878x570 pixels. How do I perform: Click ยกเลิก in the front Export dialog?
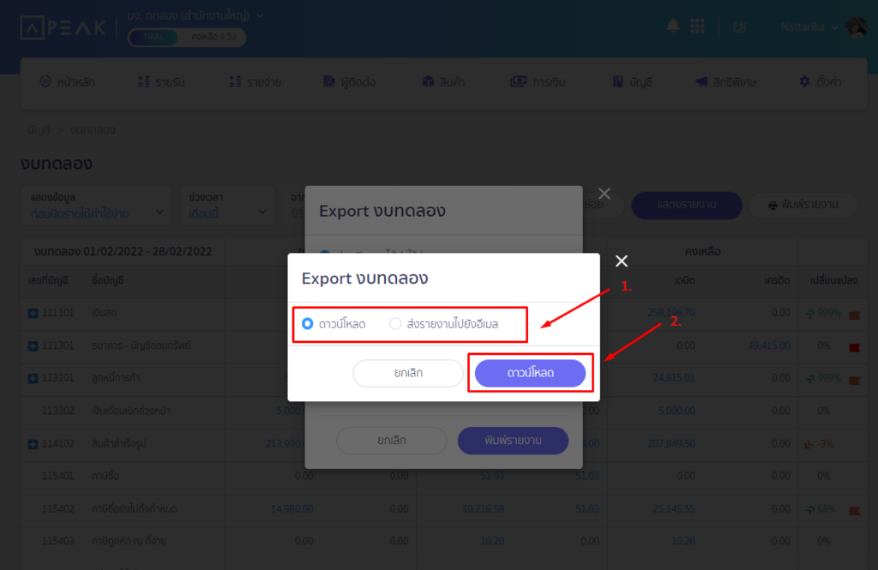tap(408, 373)
